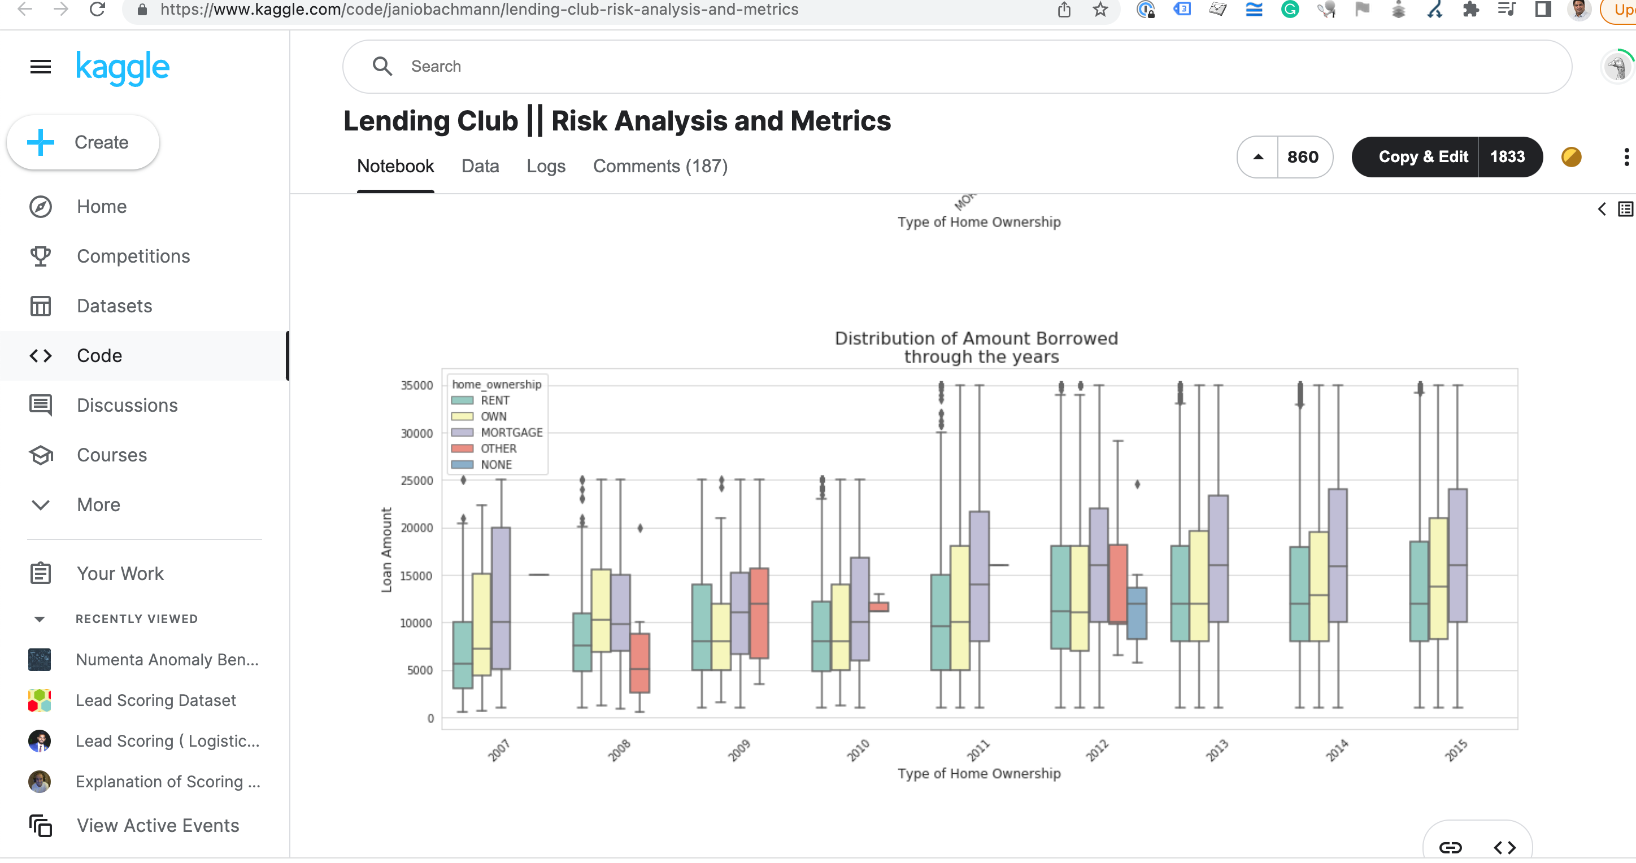Open the Discussions sidebar icon
The width and height of the screenshot is (1636, 863).
click(40, 405)
